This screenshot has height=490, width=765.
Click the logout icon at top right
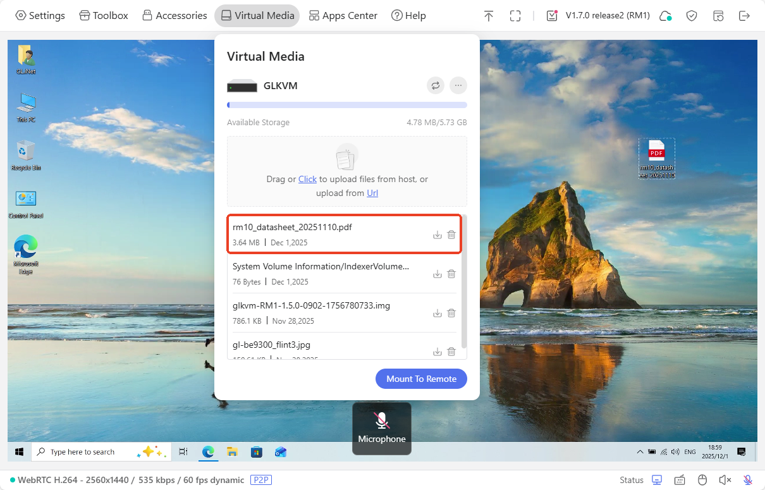(745, 16)
